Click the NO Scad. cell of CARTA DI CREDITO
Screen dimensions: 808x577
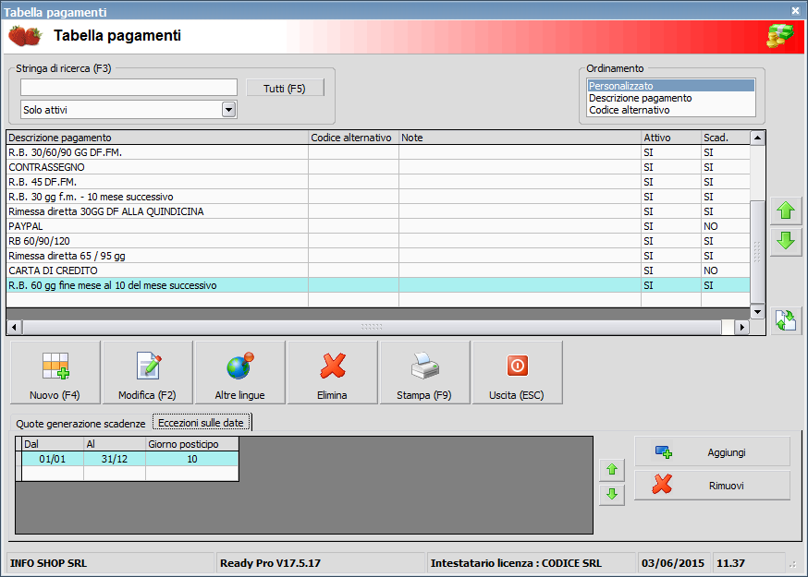(726, 270)
